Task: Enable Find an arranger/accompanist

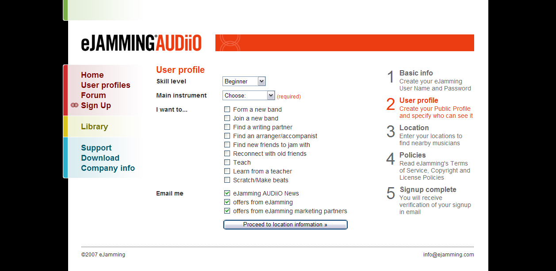Action: 227,136
